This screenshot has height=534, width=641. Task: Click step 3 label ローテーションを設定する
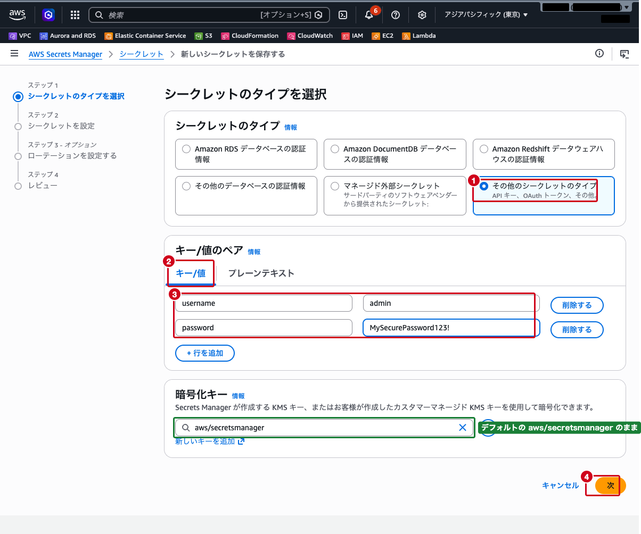(72, 156)
